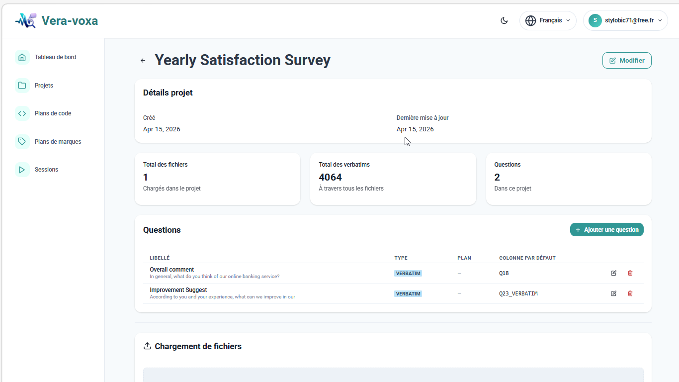The width and height of the screenshot is (679, 382).
Task: Click VERBATIM badge in Overall comment row
Action: (x=408, y=273)
